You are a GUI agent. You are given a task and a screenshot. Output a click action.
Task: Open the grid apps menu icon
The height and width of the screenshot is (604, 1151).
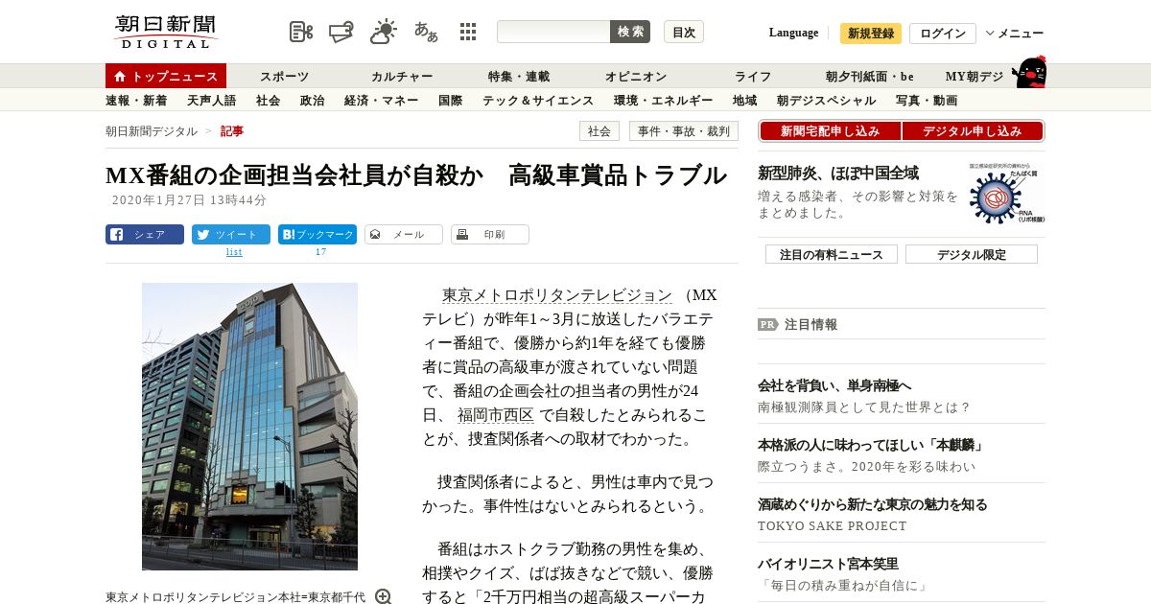[468, 32]
